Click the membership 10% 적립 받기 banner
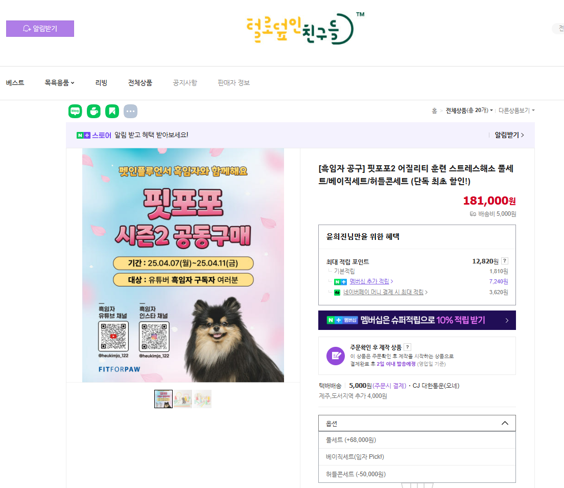The width and height of the screenshot is (564, 488). [x=417, y=320]
